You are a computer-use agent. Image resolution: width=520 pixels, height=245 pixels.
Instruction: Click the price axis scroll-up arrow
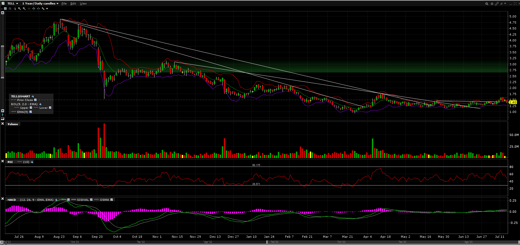click(3, 13)
